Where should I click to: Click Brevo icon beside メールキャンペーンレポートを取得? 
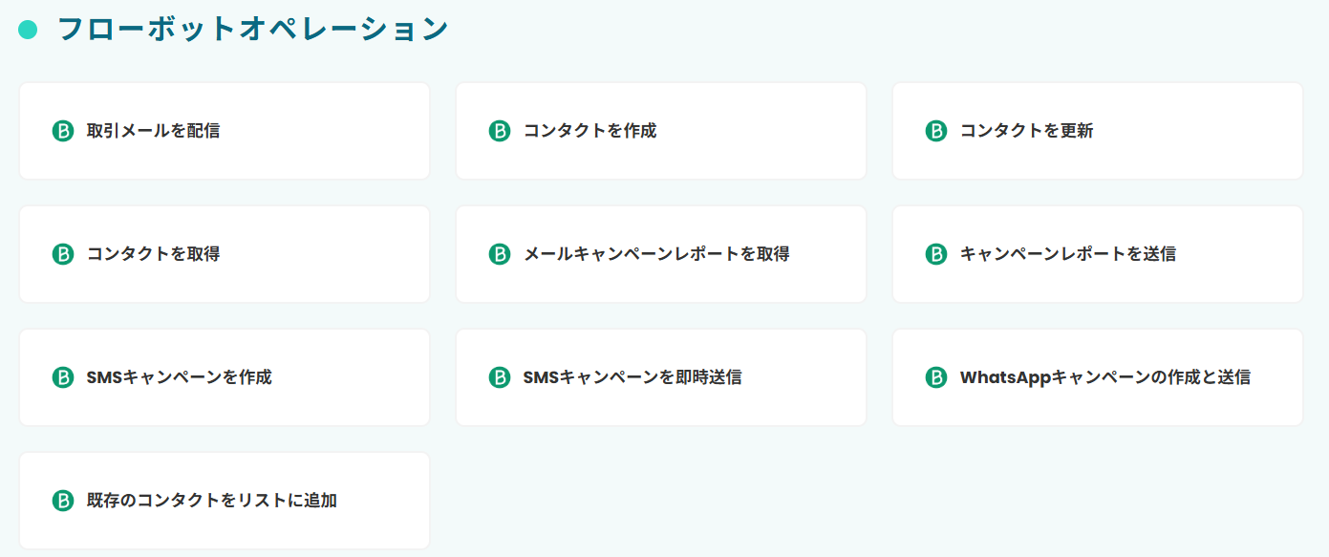pyautogui.click(x=500, y=254)
